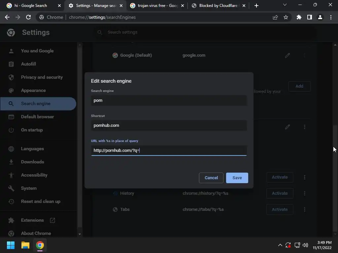The height and width of the screenshot is (253, 338).
Task: Open the Windows Start menu
Action: tap(11, 245)
